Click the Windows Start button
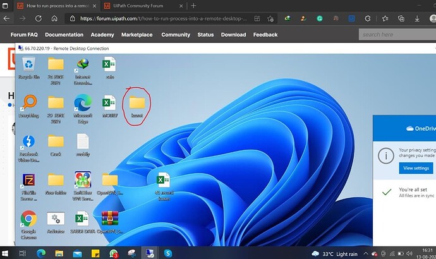The height and width of the screenshot is (259, 436). coord(5,253)
